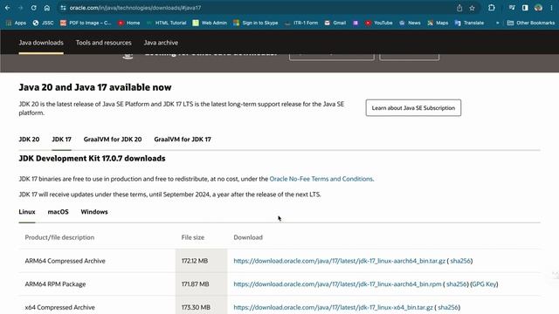Open the JSSC bookmark

(43, 23)
